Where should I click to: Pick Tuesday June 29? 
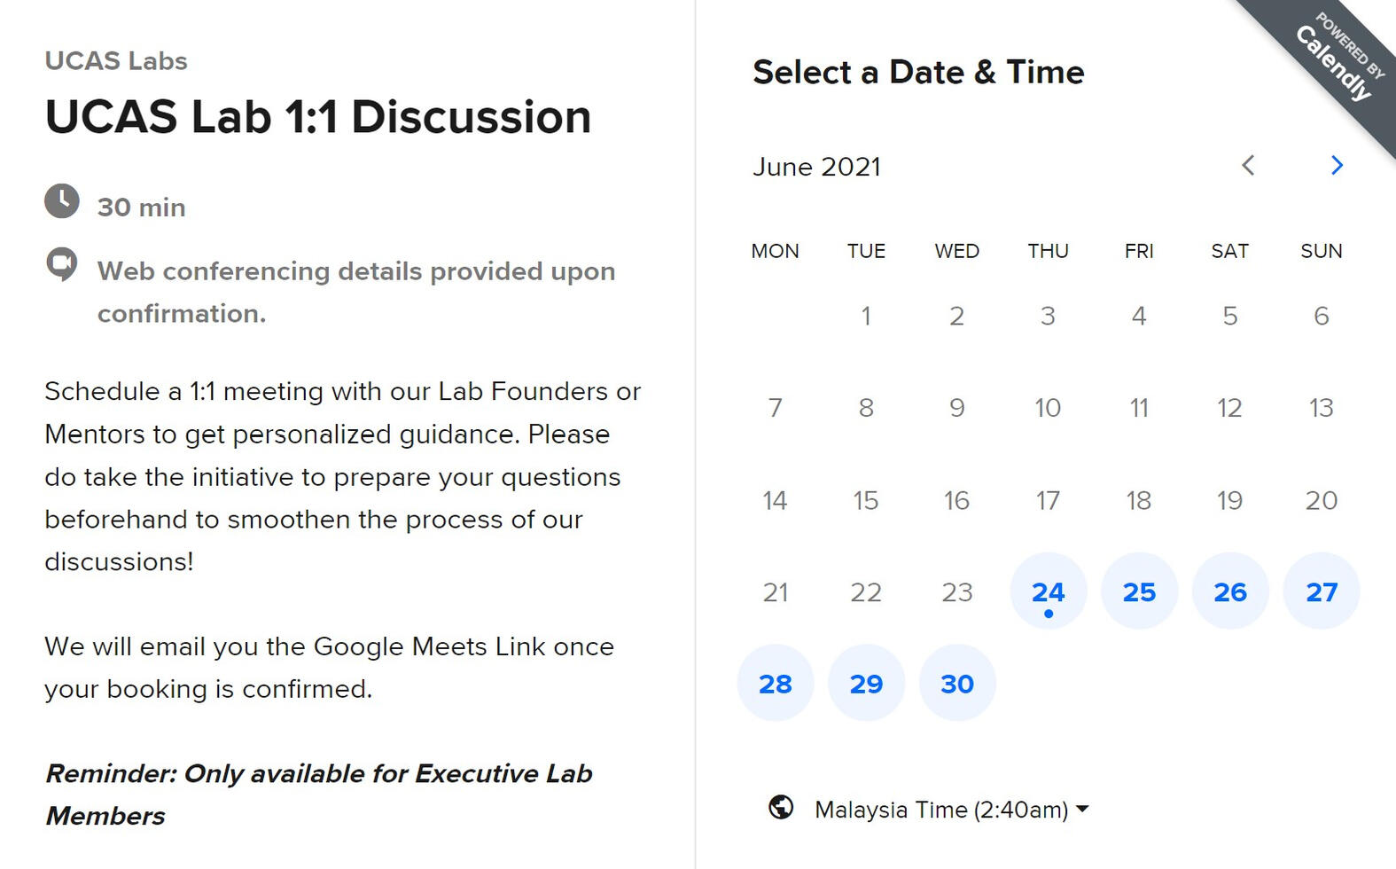[866, 684]
